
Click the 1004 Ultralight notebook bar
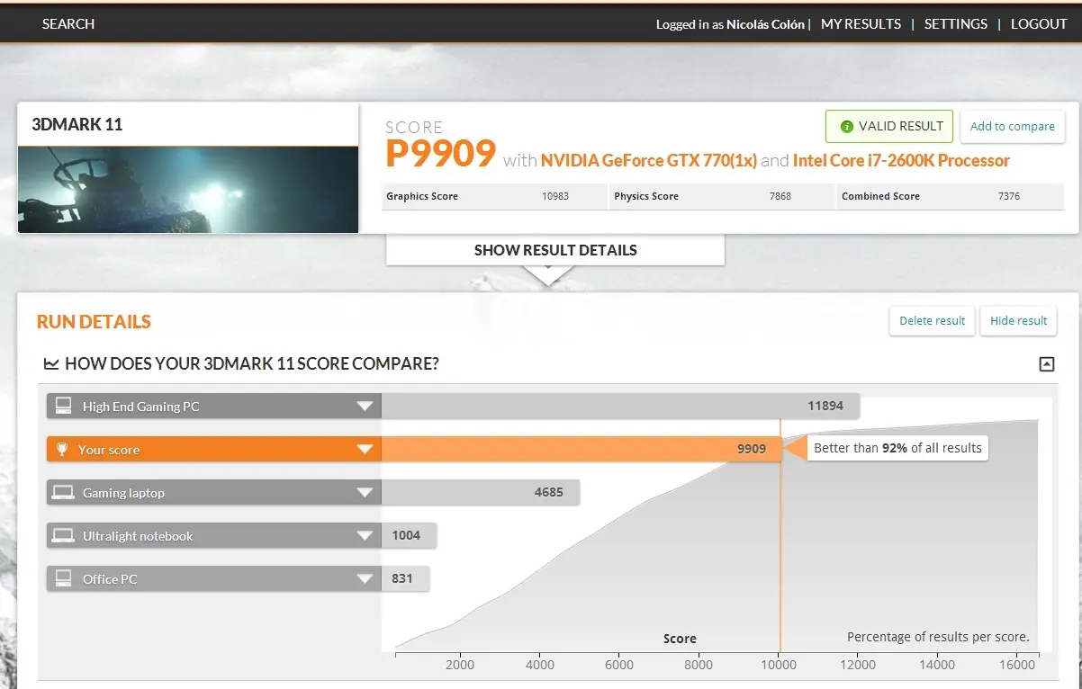click(409, 536)
